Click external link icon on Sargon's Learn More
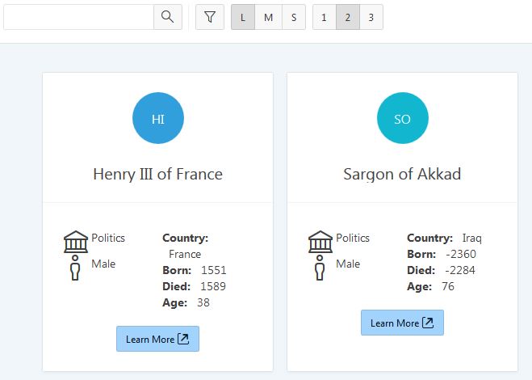The height and width of the screenshot is (380, 532). 428,323
